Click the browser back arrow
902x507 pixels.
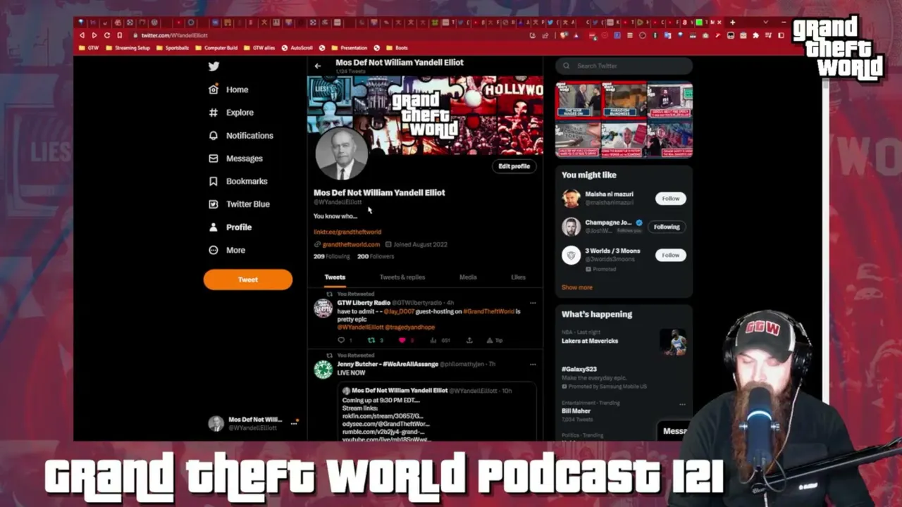82,35
